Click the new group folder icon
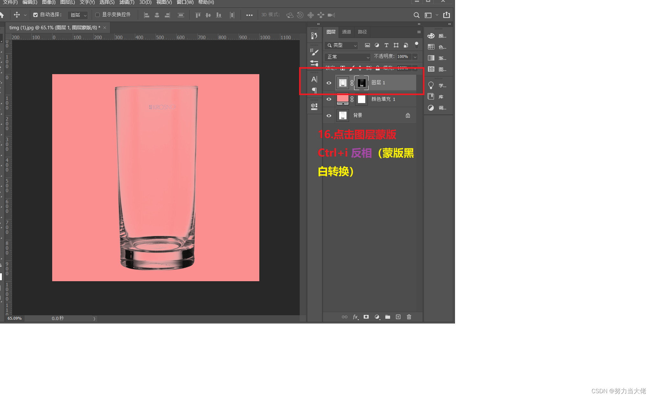This screenshot has height=397, width=651. pos(388,317)
